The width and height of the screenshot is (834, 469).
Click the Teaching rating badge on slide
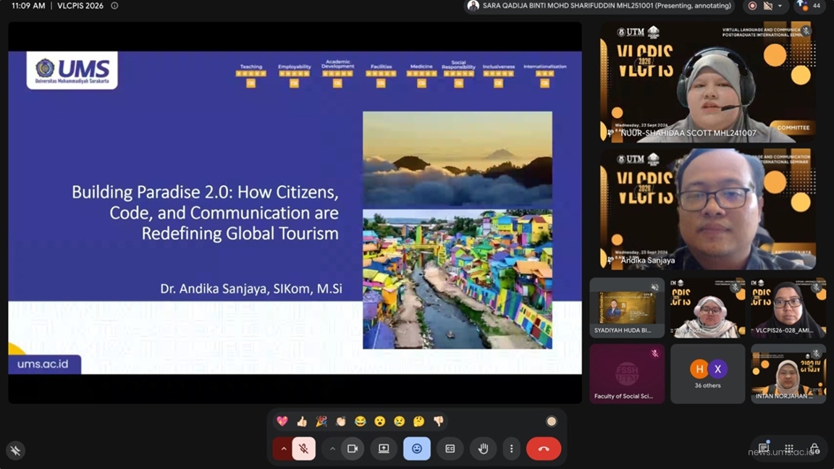(251, 75)
